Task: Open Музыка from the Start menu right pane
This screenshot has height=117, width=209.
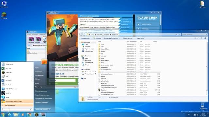Action: point(38,79)
